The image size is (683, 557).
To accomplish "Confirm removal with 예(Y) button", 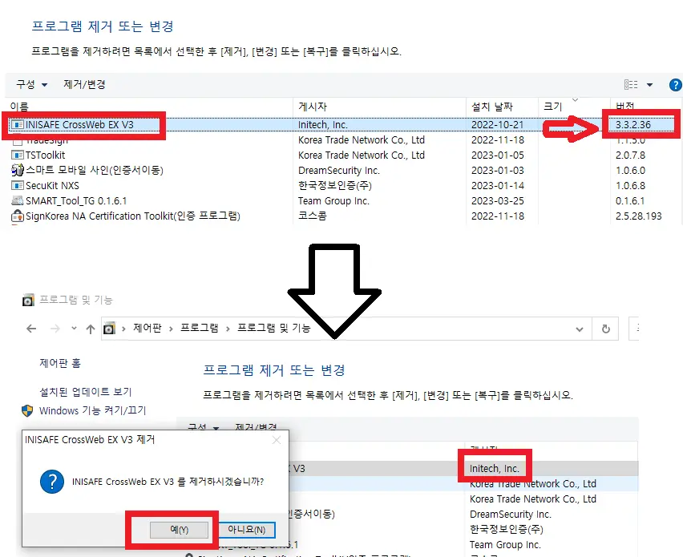I will coord(179,530).
